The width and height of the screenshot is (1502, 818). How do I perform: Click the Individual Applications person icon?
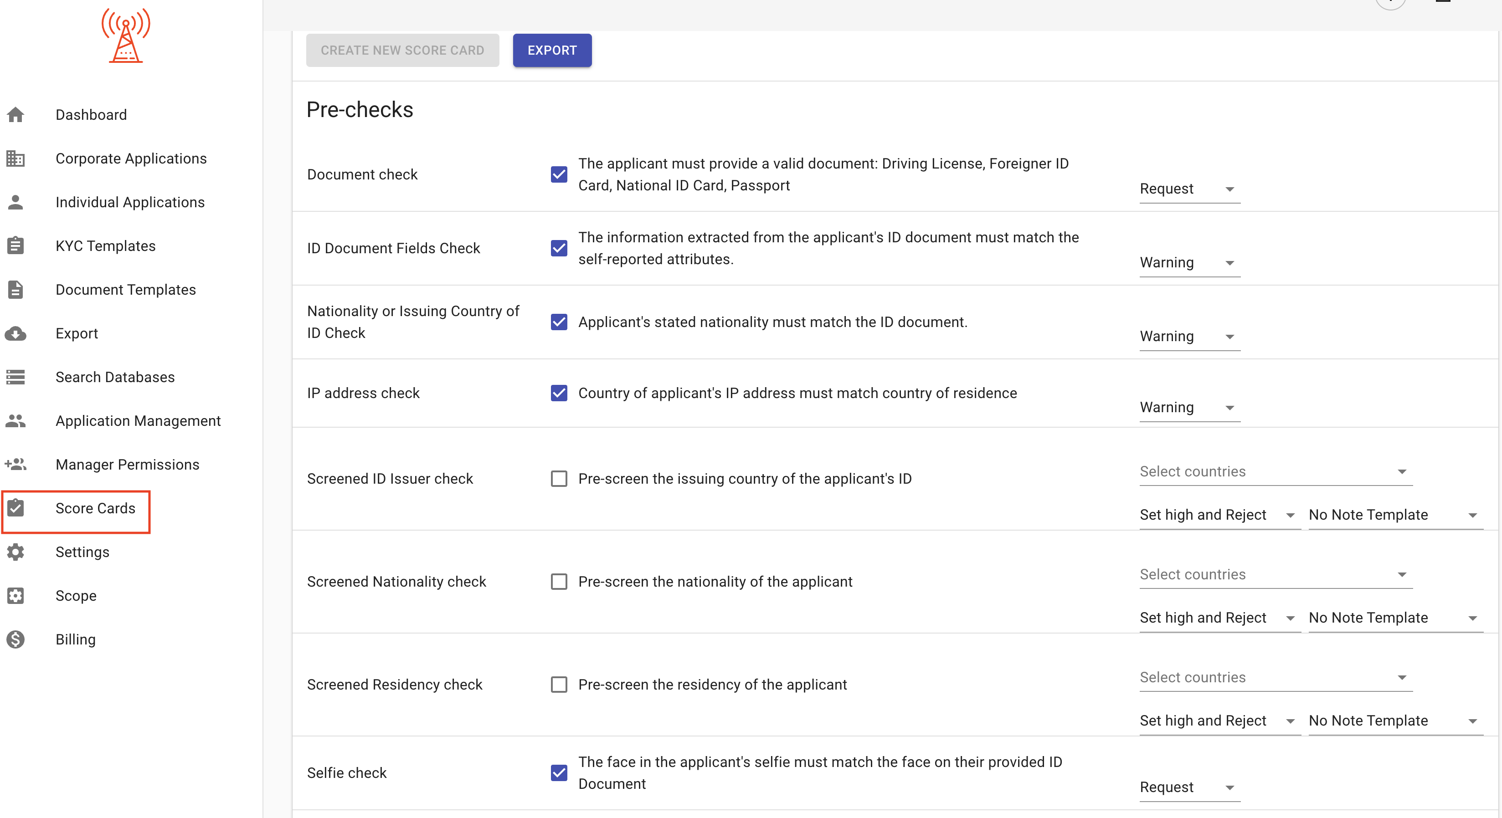(16, 202)
